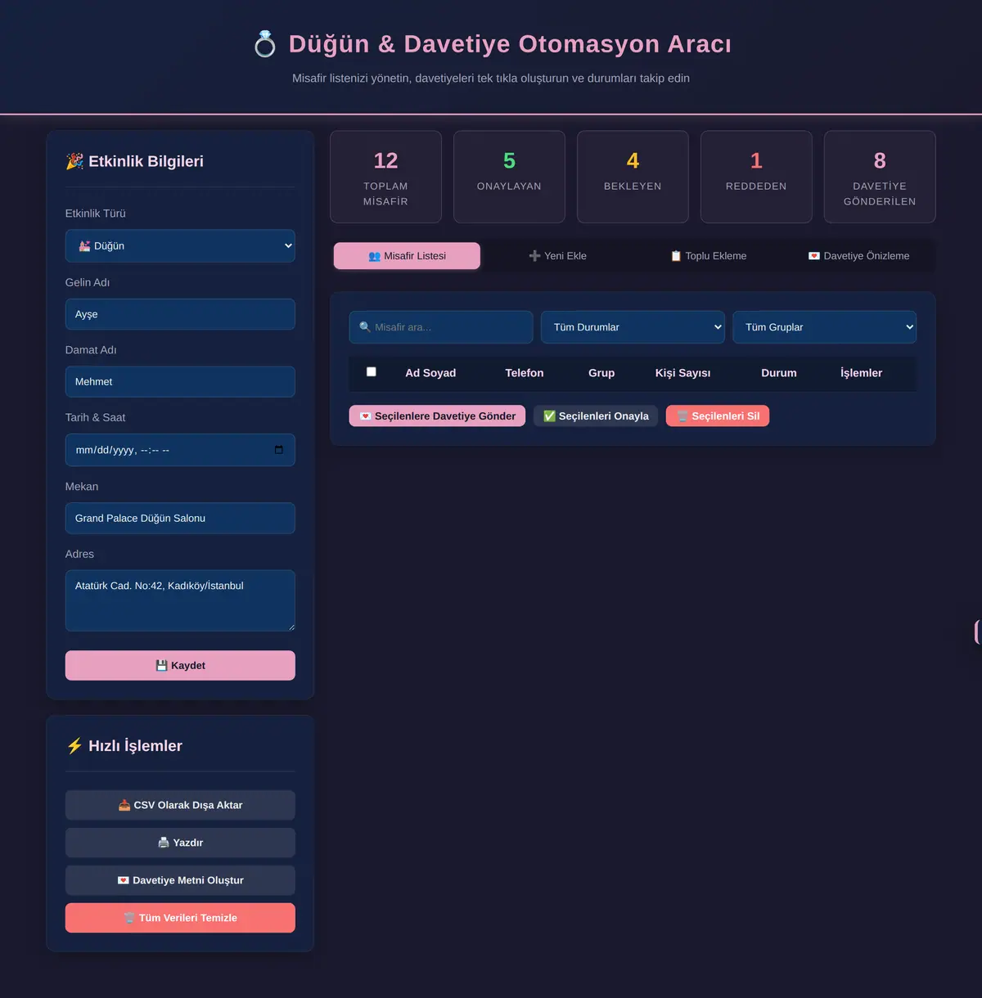Click the party popper icon beside Etkinlik Bilgileri
Screen dimensions: 982x998
coord(74,161)
